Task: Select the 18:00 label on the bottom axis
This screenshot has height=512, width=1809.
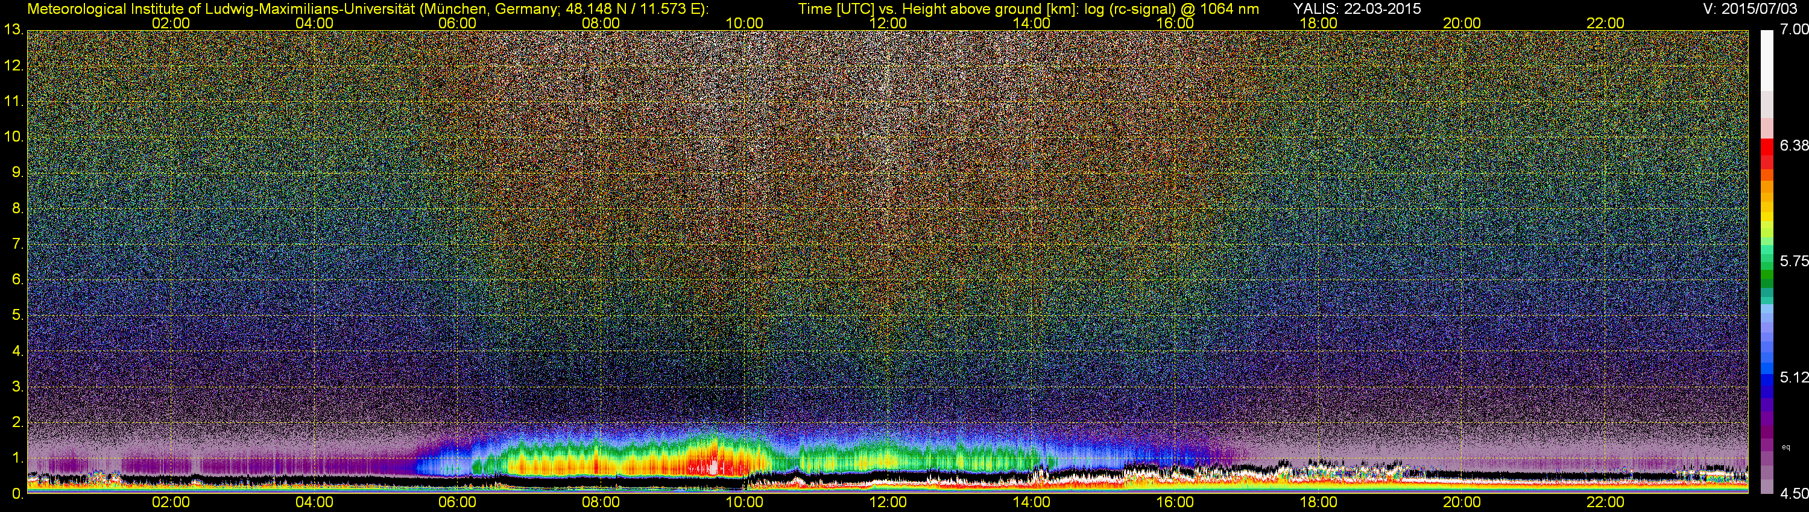Action: click(1318, 503)
